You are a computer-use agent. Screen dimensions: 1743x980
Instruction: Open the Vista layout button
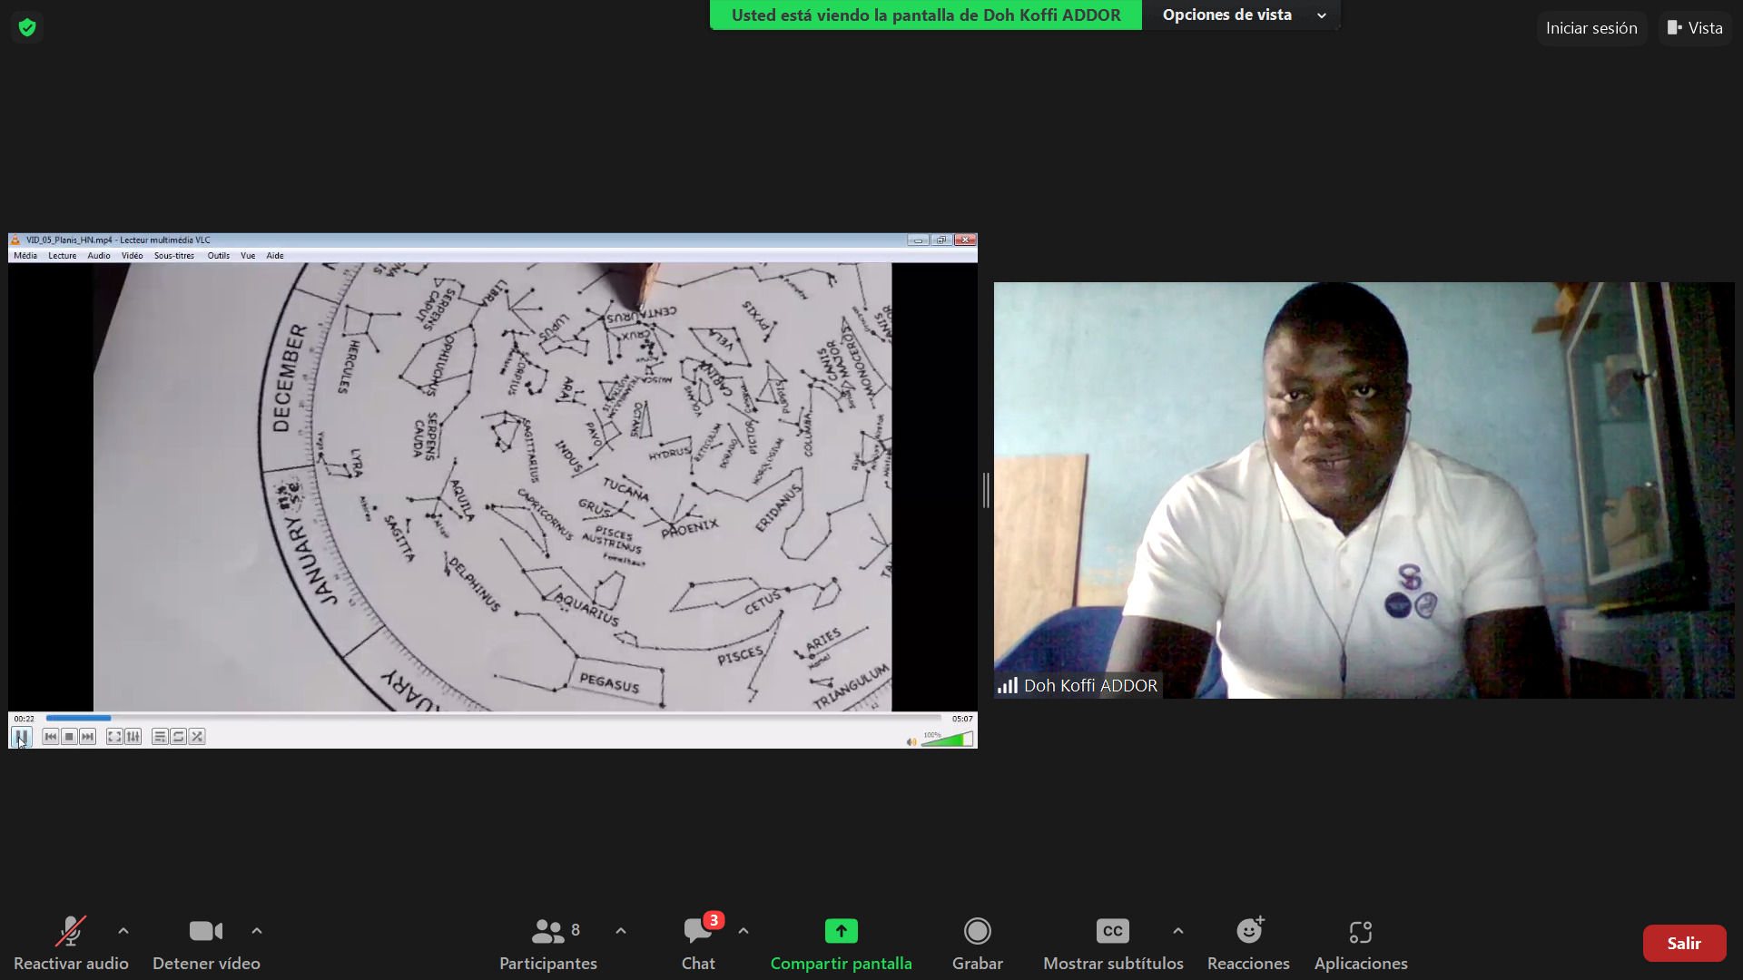(1695, 28)
